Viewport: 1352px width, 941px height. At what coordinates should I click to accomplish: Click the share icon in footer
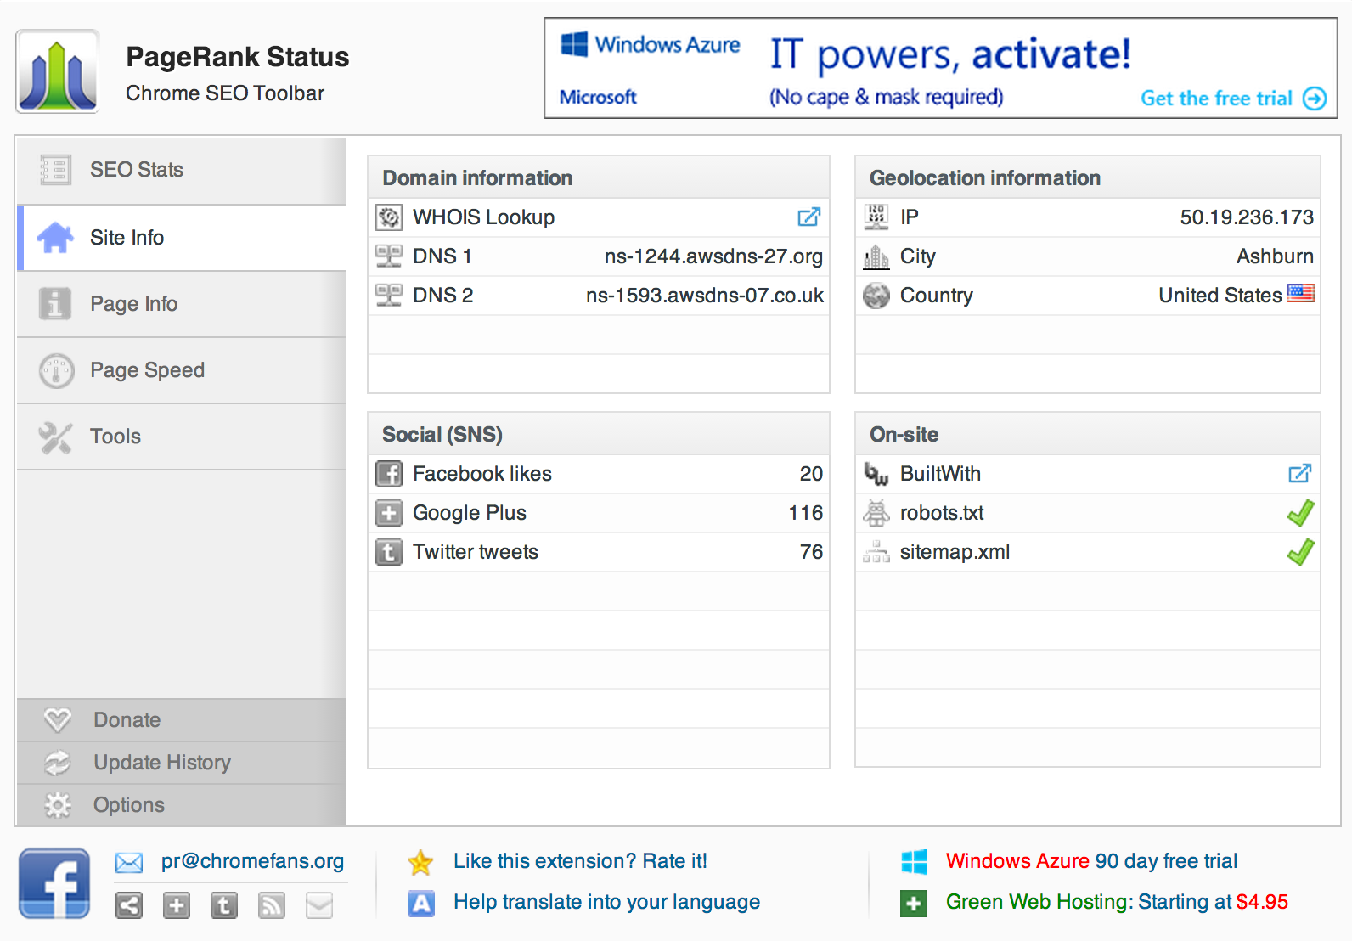pos(129,906)
